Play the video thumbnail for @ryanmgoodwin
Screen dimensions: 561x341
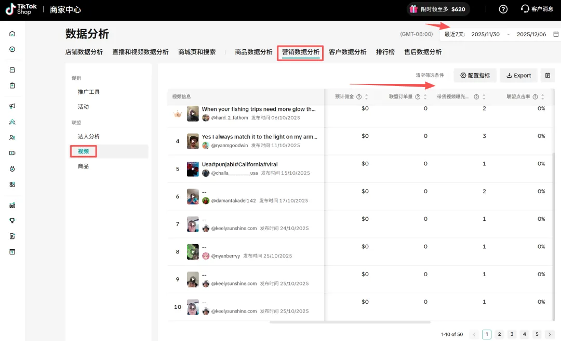click(193, 141)
